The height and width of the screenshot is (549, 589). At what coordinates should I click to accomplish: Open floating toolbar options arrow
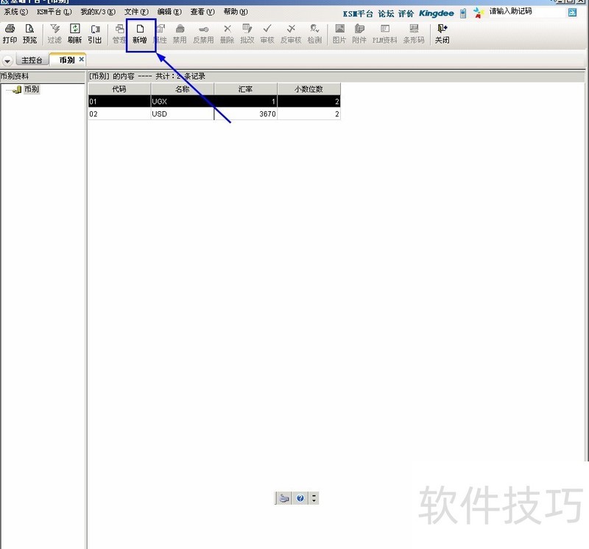coord(314,498)
